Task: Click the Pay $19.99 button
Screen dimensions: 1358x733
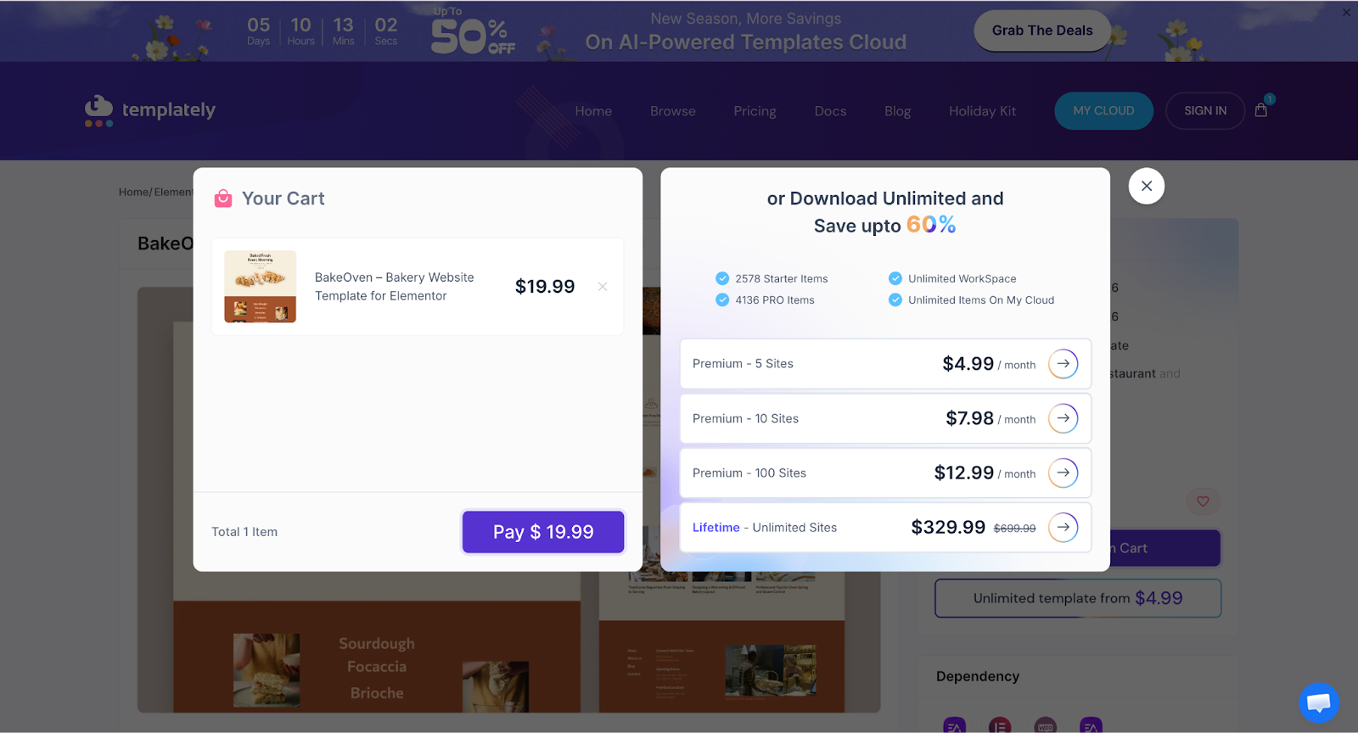Action: click(x=542, y=532)
